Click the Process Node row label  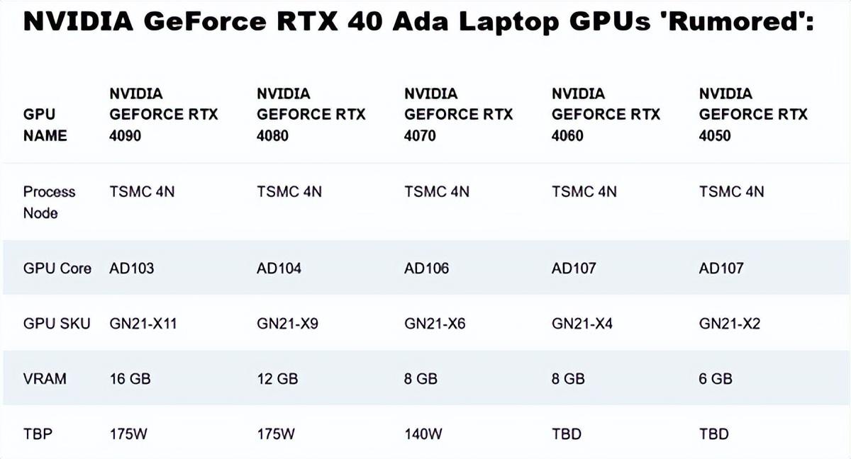(x=49, y=202)
